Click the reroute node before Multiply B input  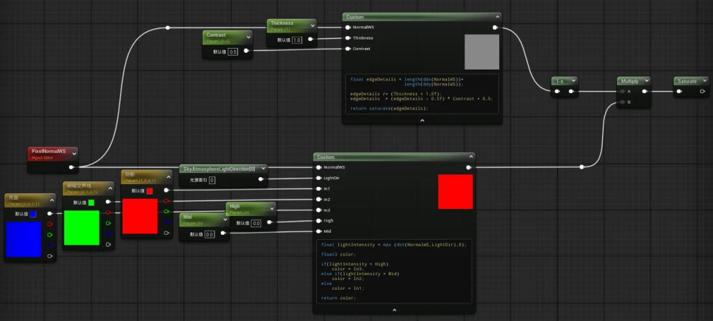click(x=581, y=167)
